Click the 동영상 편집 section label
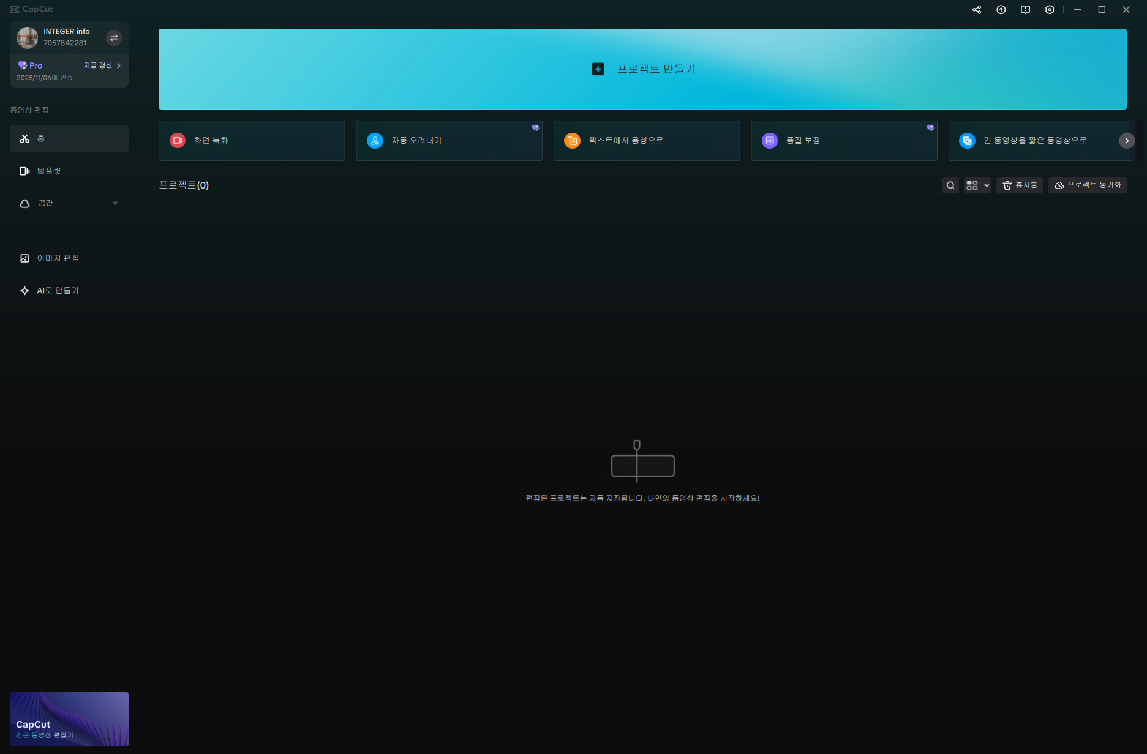This screenshot has width=1147, height=754. tap(29, 110)
